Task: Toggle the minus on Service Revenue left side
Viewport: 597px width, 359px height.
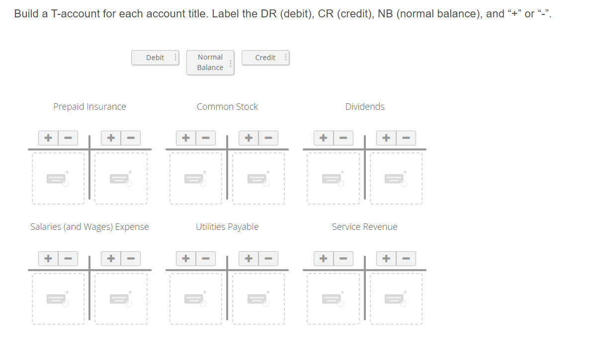Action: tap(343, 258)
